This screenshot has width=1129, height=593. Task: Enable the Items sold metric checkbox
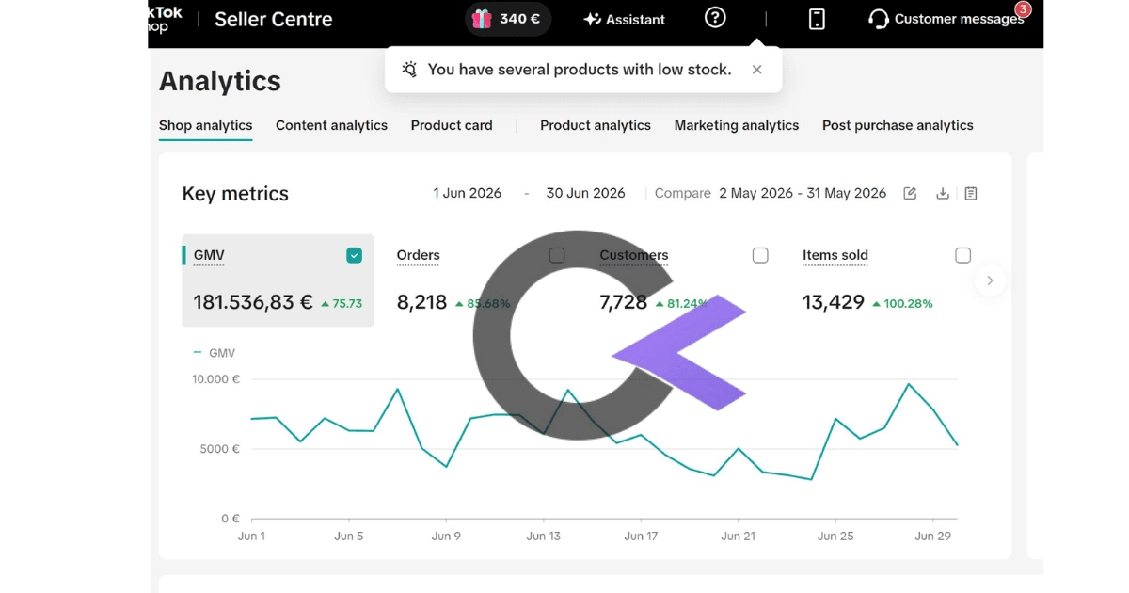pos(962,255)
